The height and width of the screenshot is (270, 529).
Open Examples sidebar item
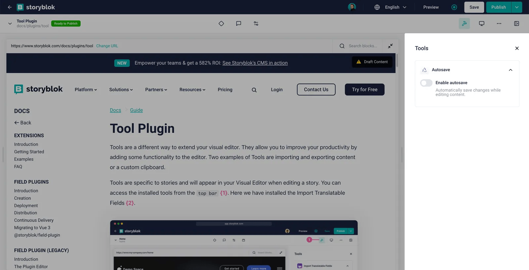click(x=24, y=159)
